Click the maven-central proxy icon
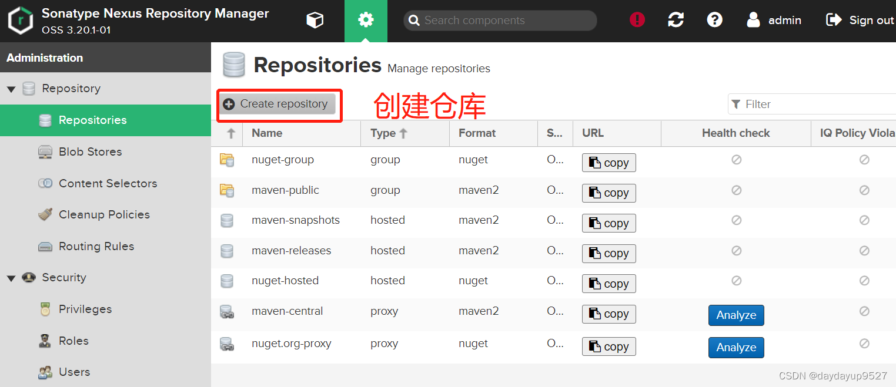The height and width of the screenshot is (387, 896). coord(227,312)
